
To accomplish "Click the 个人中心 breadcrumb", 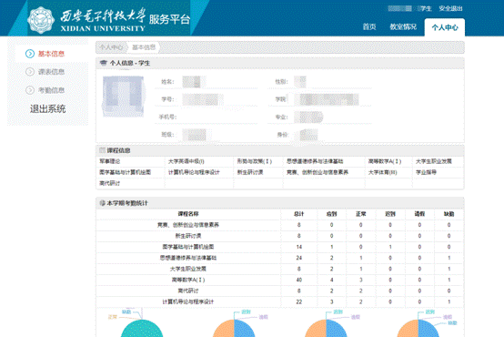I will (111, 47).
